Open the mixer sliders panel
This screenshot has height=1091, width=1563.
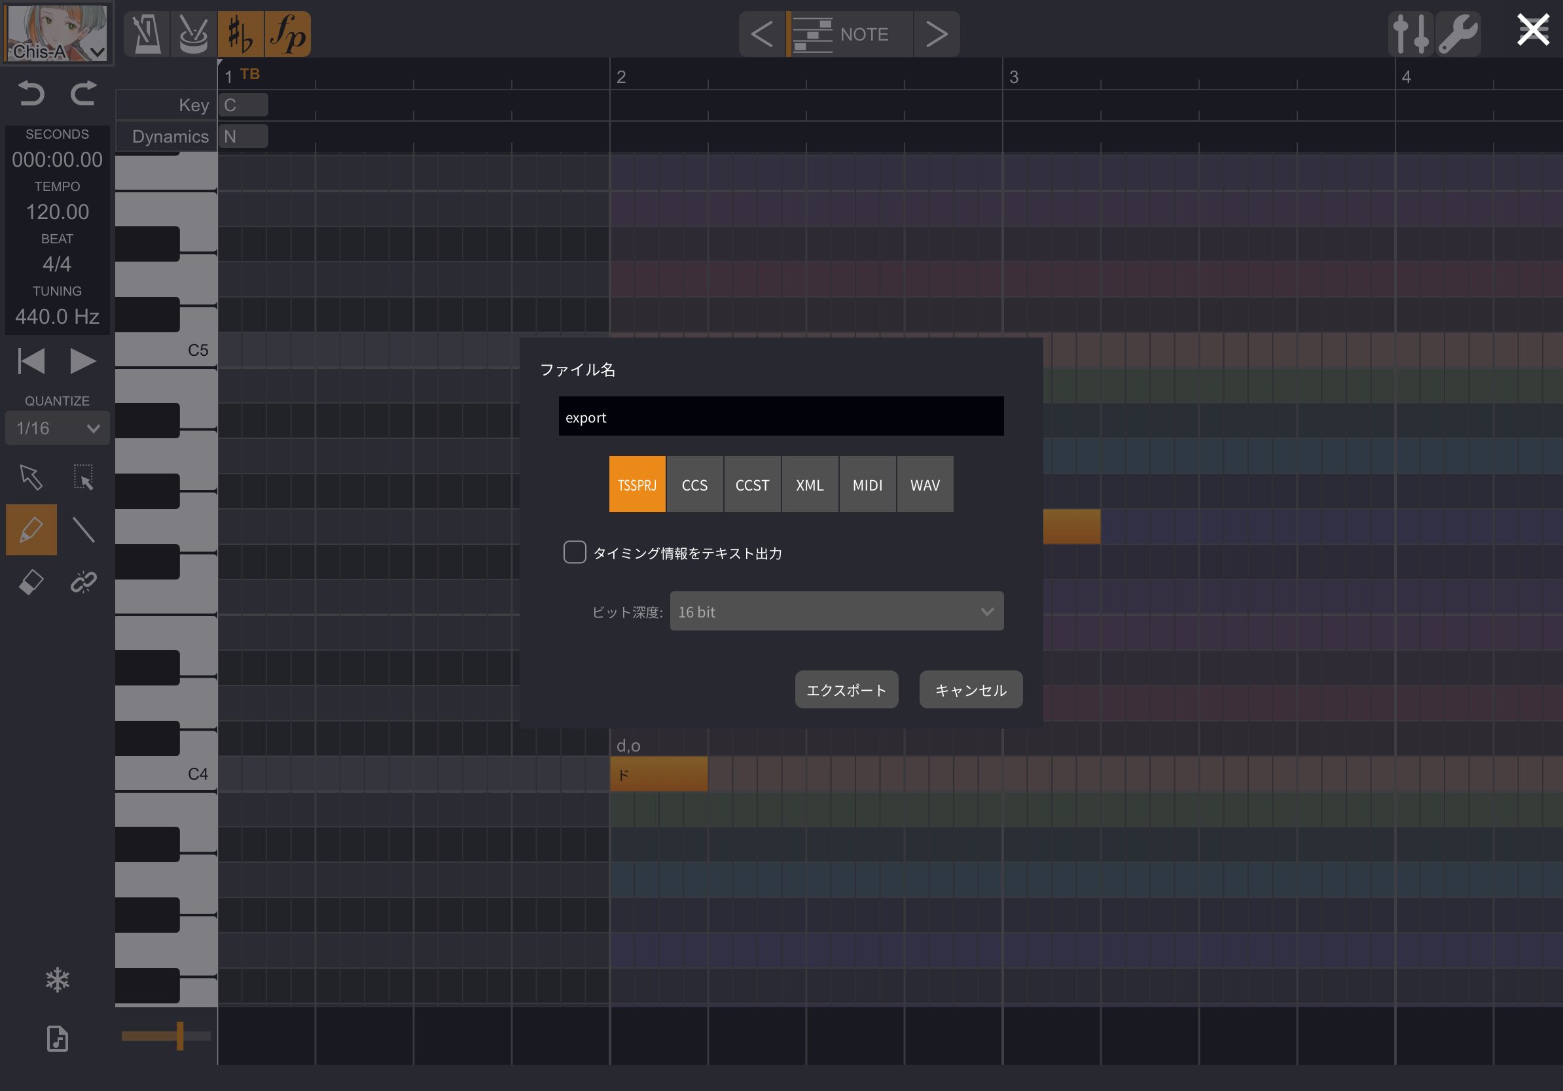tap(1411, 34)
